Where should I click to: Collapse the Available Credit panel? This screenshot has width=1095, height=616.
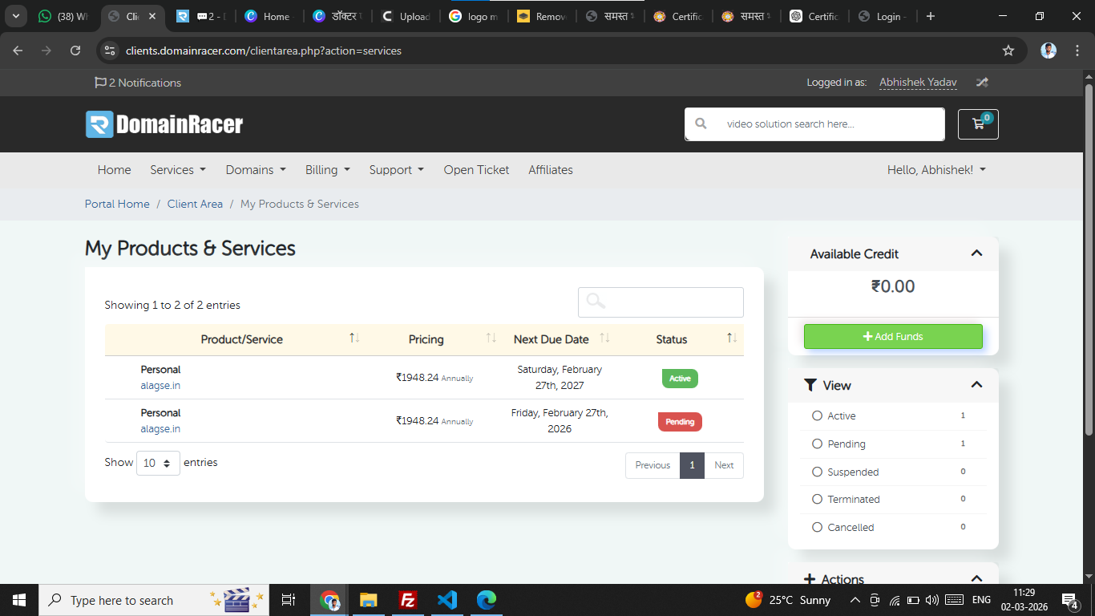(x=976, y=253)
